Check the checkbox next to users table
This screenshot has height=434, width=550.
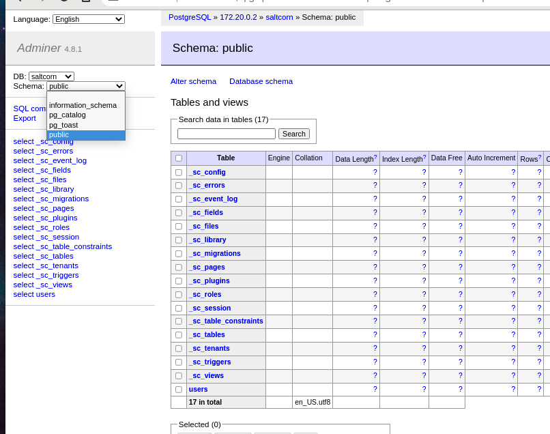tap(178, 389)
